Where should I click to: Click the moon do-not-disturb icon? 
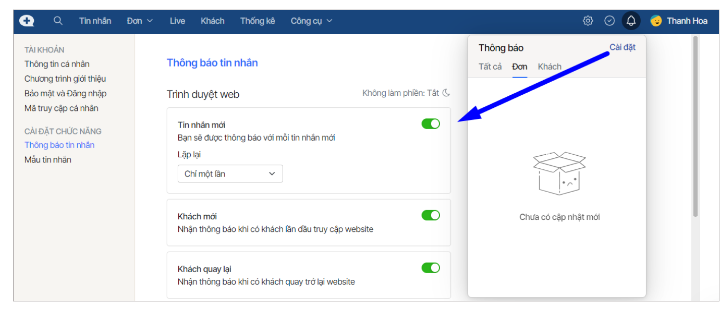point(446,93)
